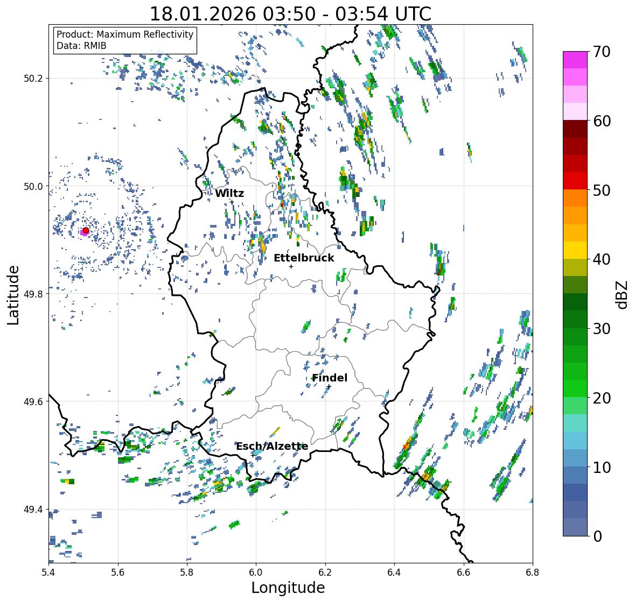635x601 pixels.
Task: Click the Findel station label
Action: pyautogui.click(x=330, y=378)
